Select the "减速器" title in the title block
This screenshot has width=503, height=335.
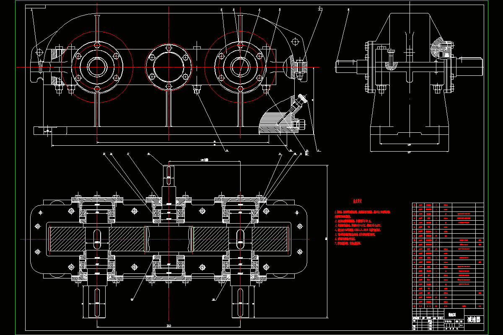coord(474,320)
